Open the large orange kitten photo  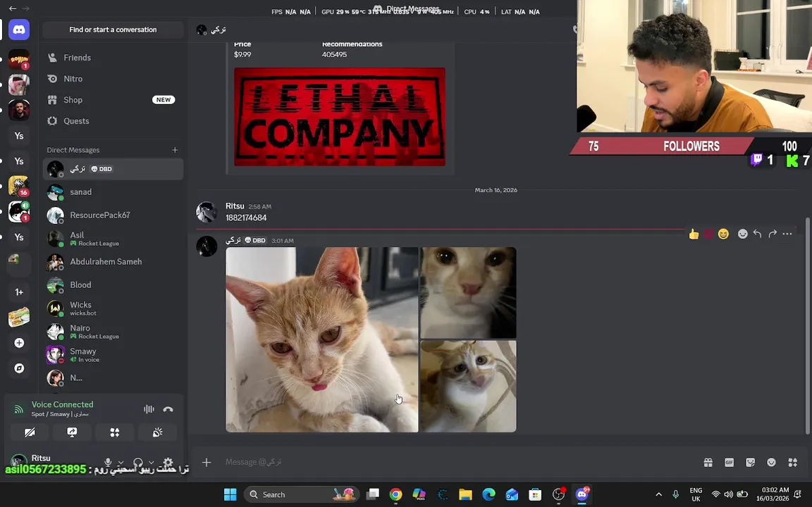coord(321,339)
